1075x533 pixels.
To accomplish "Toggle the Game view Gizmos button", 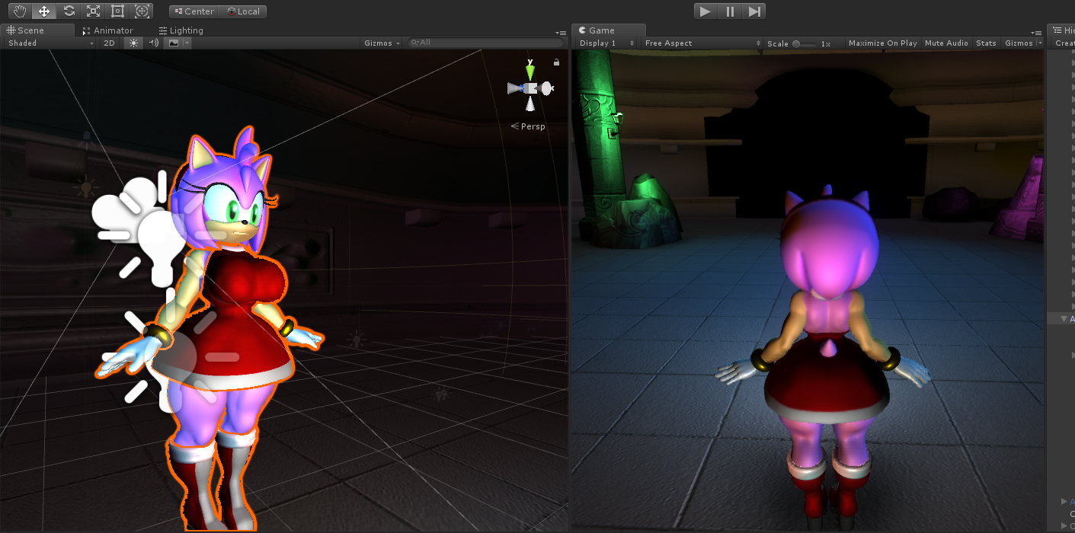I will coord(1018,43).
